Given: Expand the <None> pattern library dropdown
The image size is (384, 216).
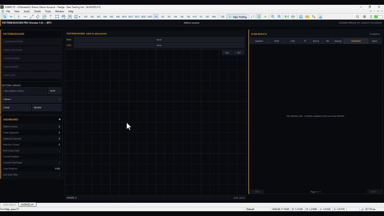Looking at the screenshot, I should (x=32, y=99).
